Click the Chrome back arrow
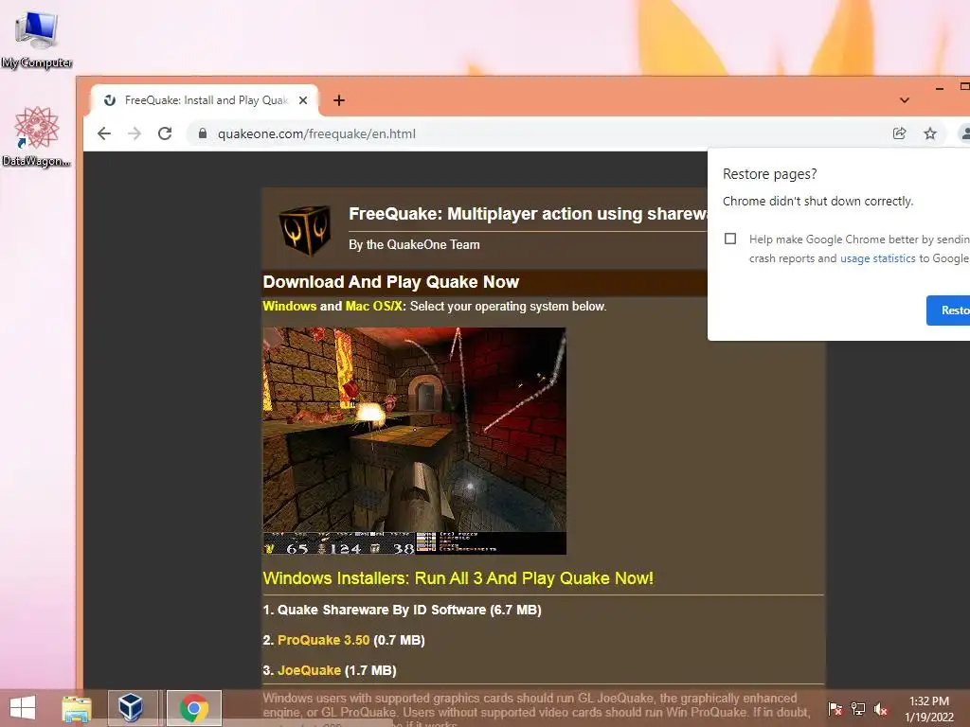The height and width of the screenshot is (727, 970). click(x=104, y=133)
